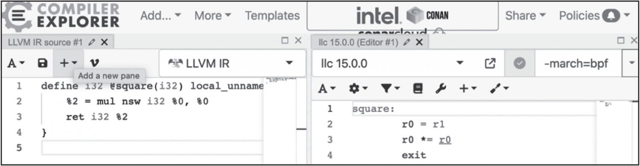This screenshot has width=640, height=166.
Task: Click the libraries book icon
Action: (x=417, y=88)
